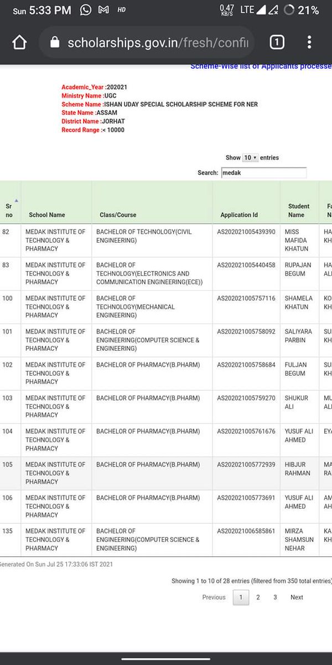Tap the scholarships.gov.in address bar
The height and width of the screenshot is (665, 332).
point(147,43)
